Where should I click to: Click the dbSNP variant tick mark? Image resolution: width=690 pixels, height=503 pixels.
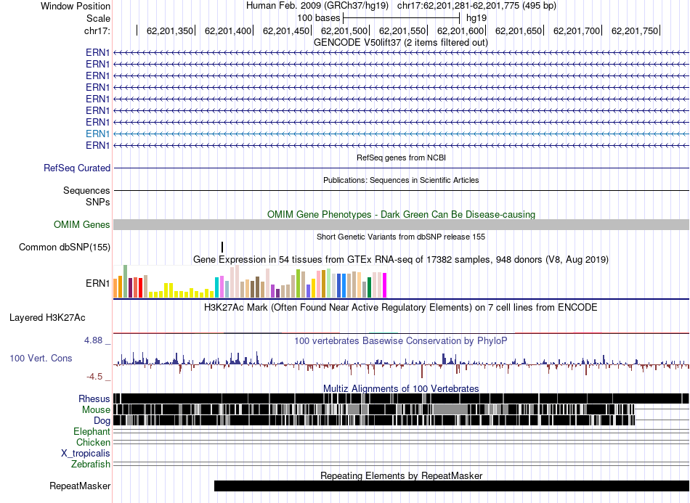pyautogui.click(x=222, y=247)
